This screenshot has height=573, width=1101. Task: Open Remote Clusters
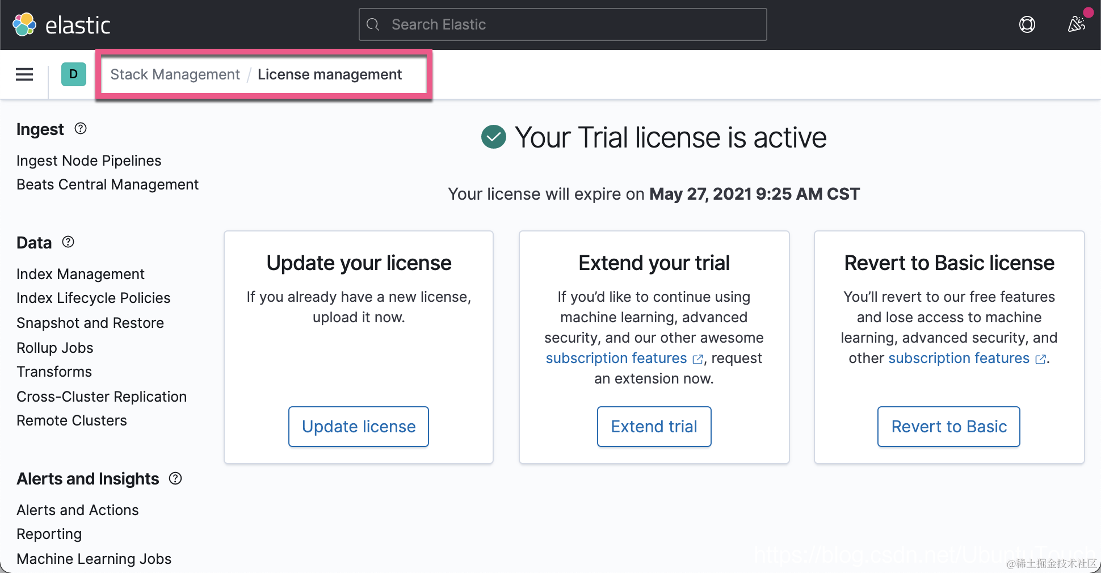point(72,420)
